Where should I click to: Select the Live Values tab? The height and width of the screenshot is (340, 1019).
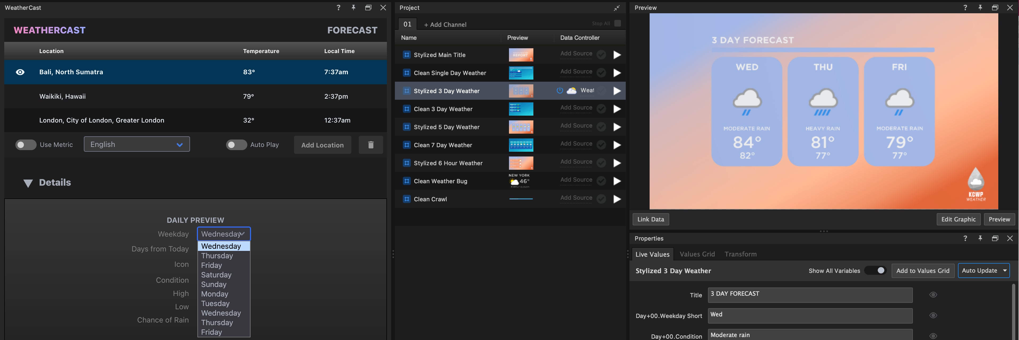652,254
